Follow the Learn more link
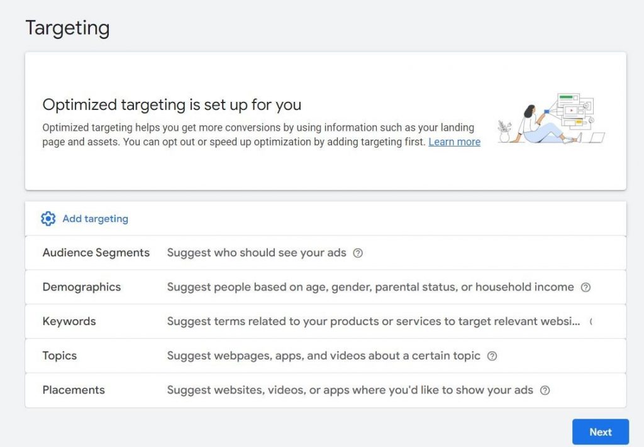 point(454,142)
